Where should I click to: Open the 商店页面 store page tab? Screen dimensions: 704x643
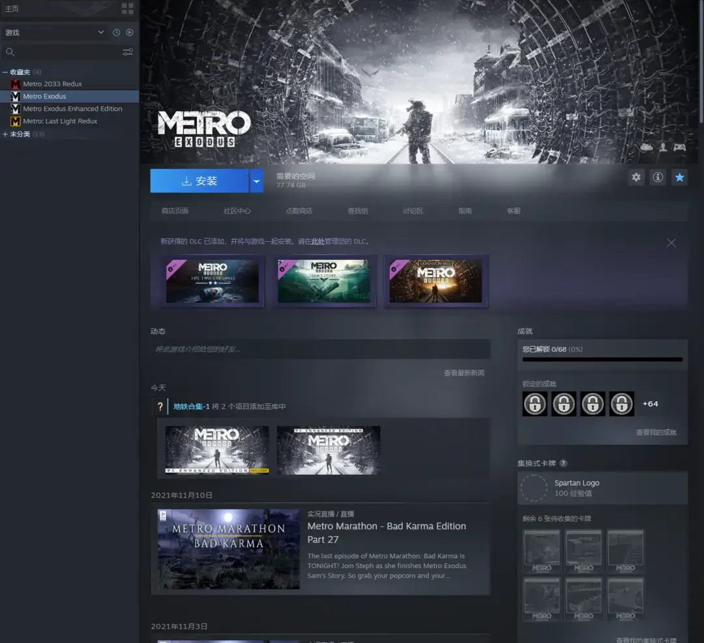pos(175,211)
